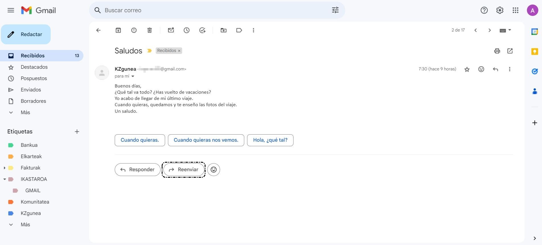Open the main menu hamburger icon

[11, 11]
